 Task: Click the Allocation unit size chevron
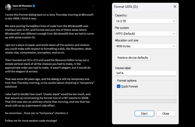(x=174, y=46)
